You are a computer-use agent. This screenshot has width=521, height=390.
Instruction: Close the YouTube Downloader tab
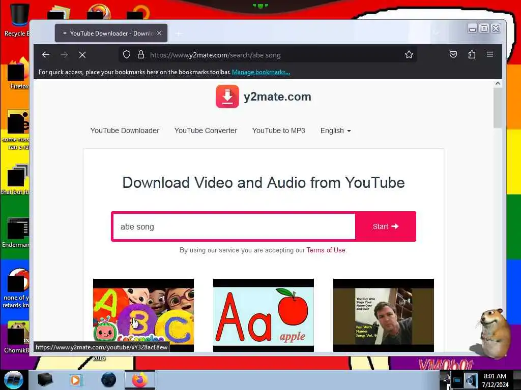click(x=159, y=33)
